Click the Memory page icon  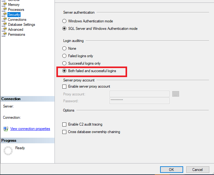[x=4, y=5]
